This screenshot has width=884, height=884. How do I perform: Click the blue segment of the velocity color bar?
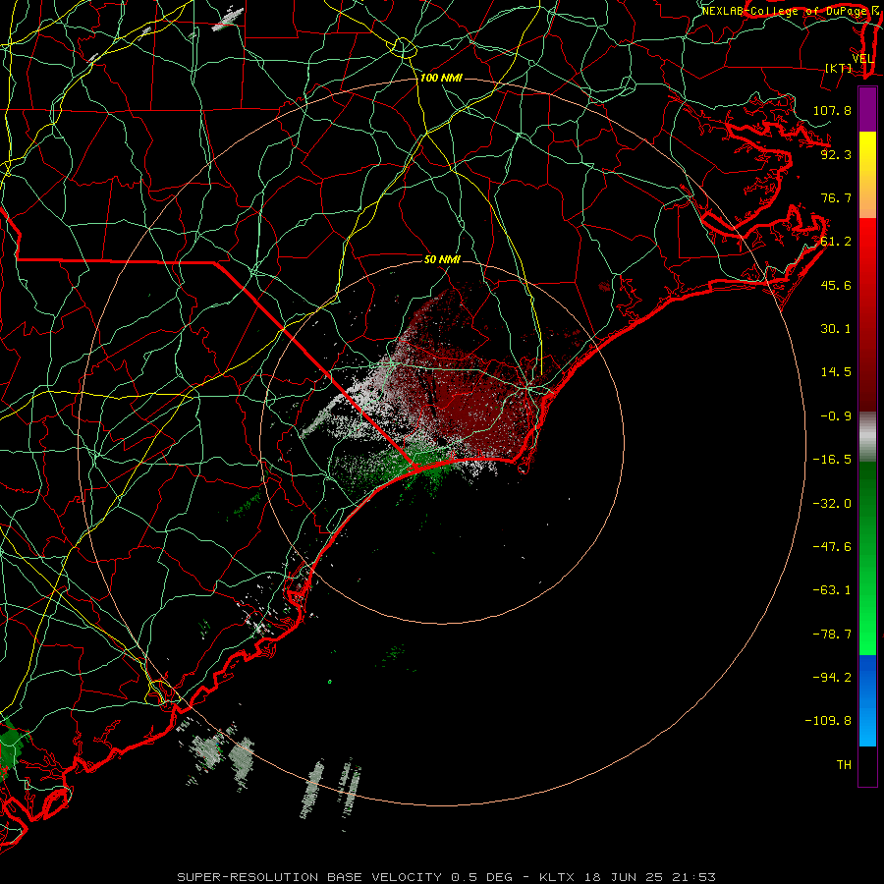(867, 700)
